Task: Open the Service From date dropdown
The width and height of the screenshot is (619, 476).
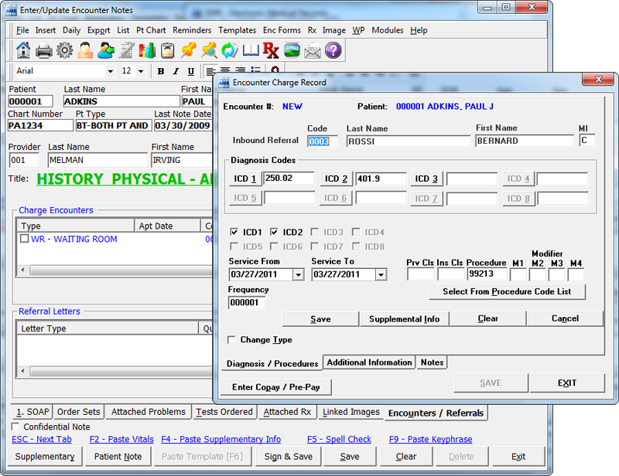Action: (x=298, y=274)
